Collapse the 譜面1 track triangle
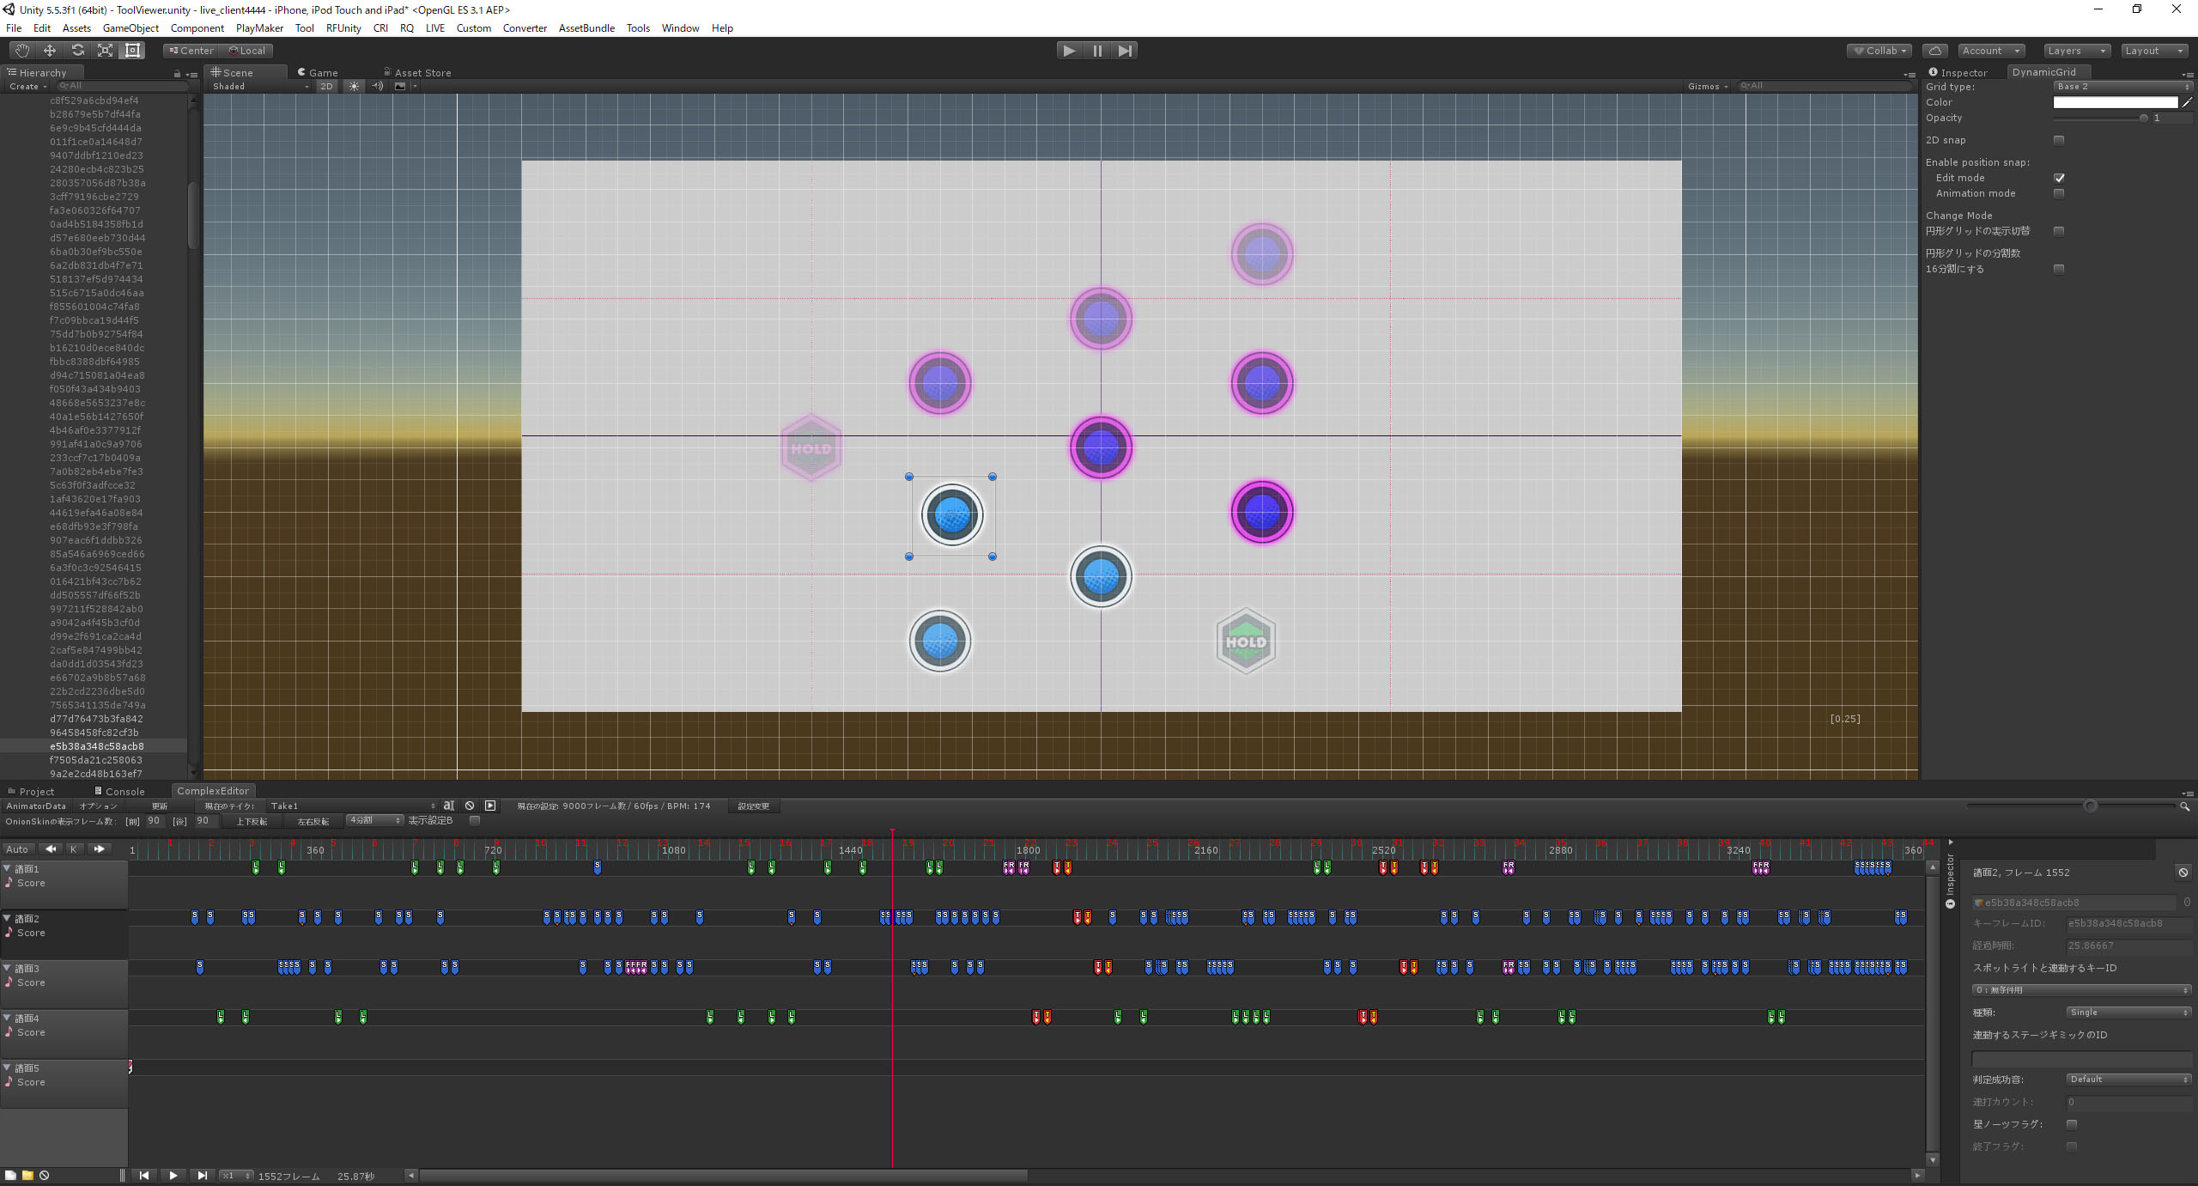 [7, 868]
